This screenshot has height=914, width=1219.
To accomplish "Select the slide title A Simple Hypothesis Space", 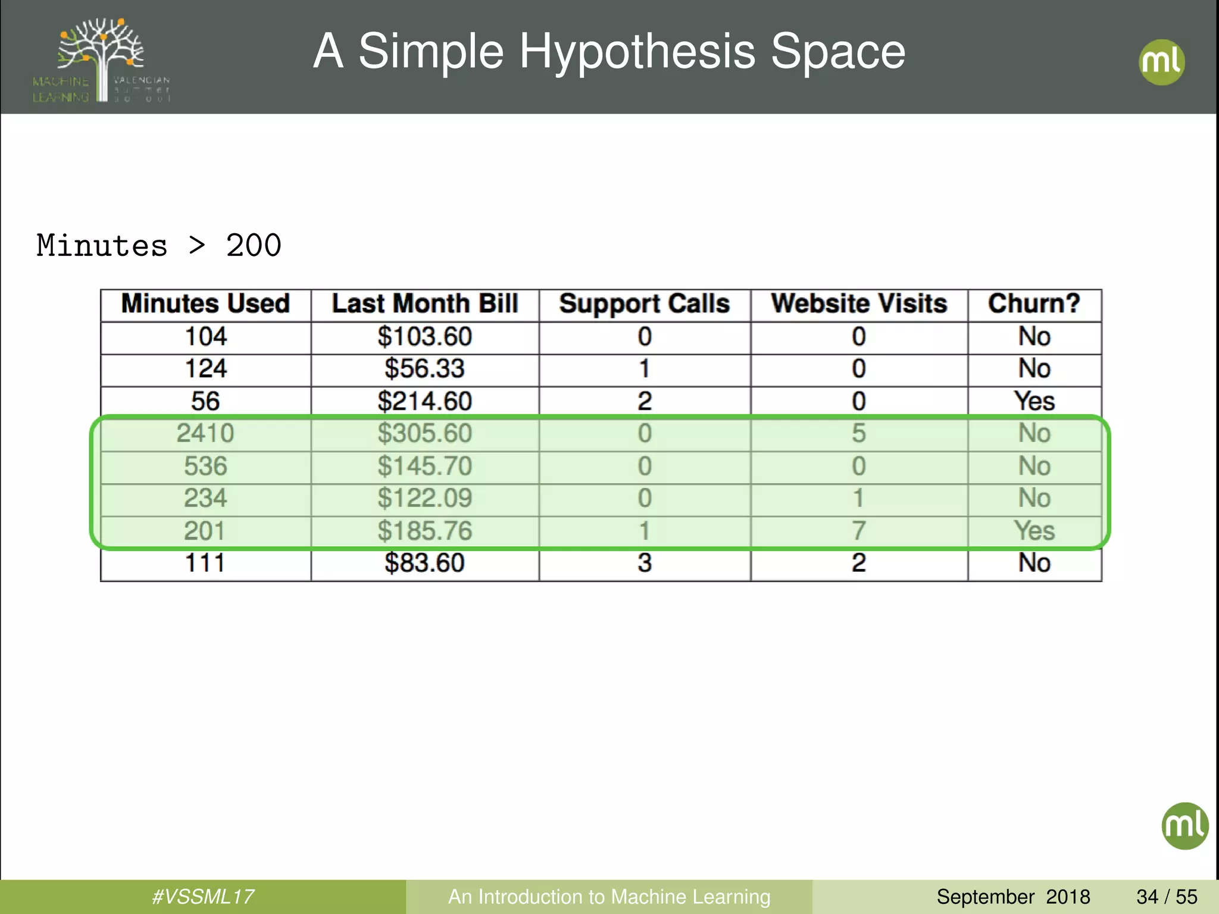I will click(x=609, y=52).
